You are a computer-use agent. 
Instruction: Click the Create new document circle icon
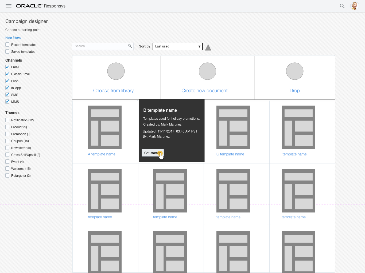click(207, 71)
